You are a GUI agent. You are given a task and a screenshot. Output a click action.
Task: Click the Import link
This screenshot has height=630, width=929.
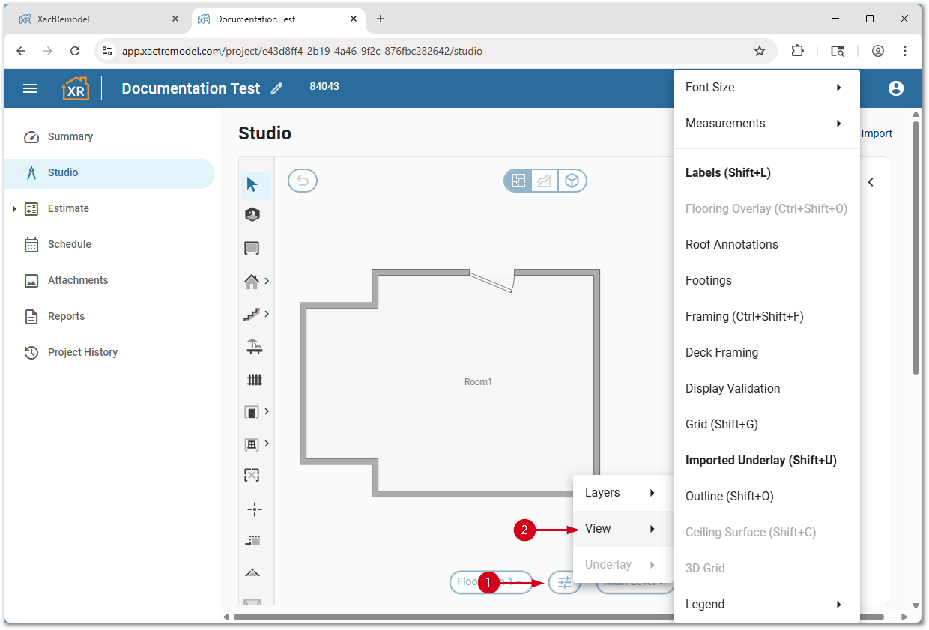coord(876,133)
